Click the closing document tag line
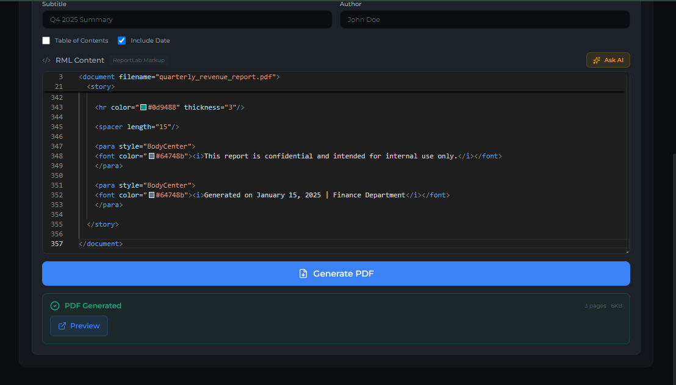676x385 pixels. pyautogui.click(x=101, y=244)
